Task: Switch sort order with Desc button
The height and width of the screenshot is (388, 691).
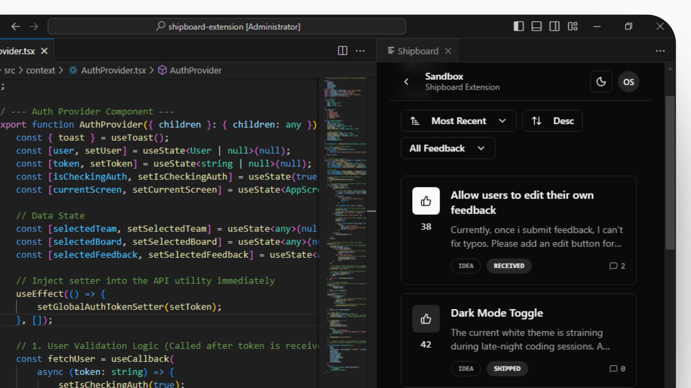Action: coord(552,121)
